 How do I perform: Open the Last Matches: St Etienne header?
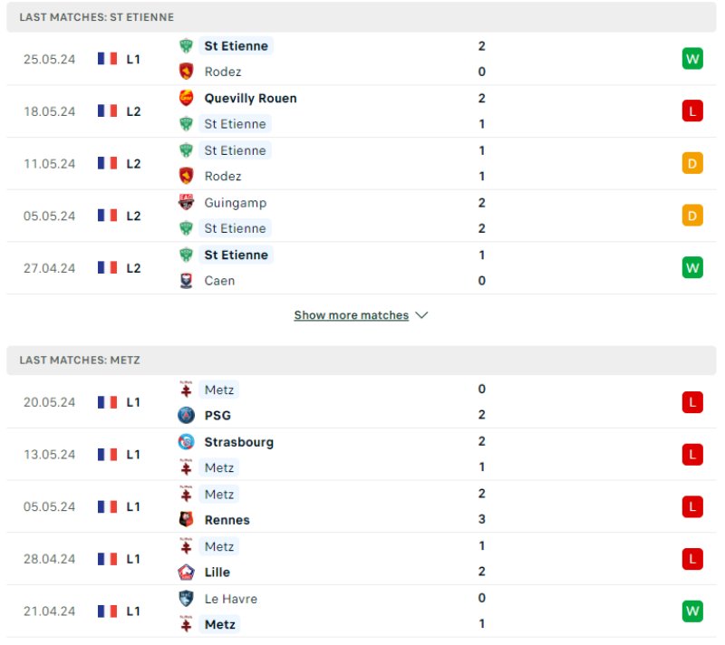click(x=97, y=17)
